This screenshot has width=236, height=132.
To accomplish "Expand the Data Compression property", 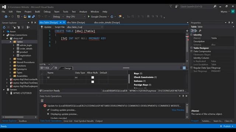I will tap(192, 51).
